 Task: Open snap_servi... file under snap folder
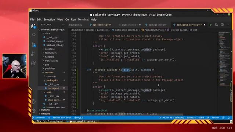pyautogui.click(x=54, y=100)
